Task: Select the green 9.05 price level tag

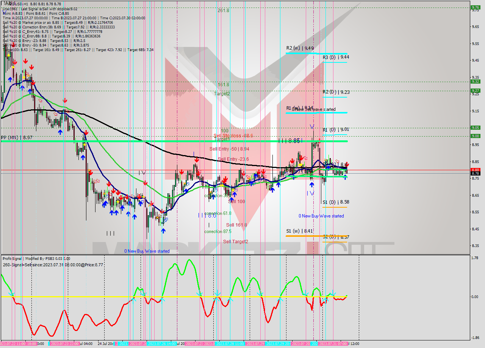Action: (475, 127)
